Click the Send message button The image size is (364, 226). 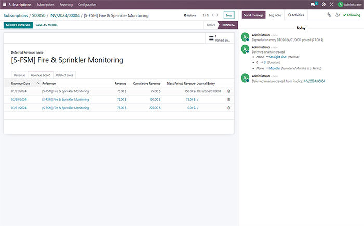click(x=254, y=15)
